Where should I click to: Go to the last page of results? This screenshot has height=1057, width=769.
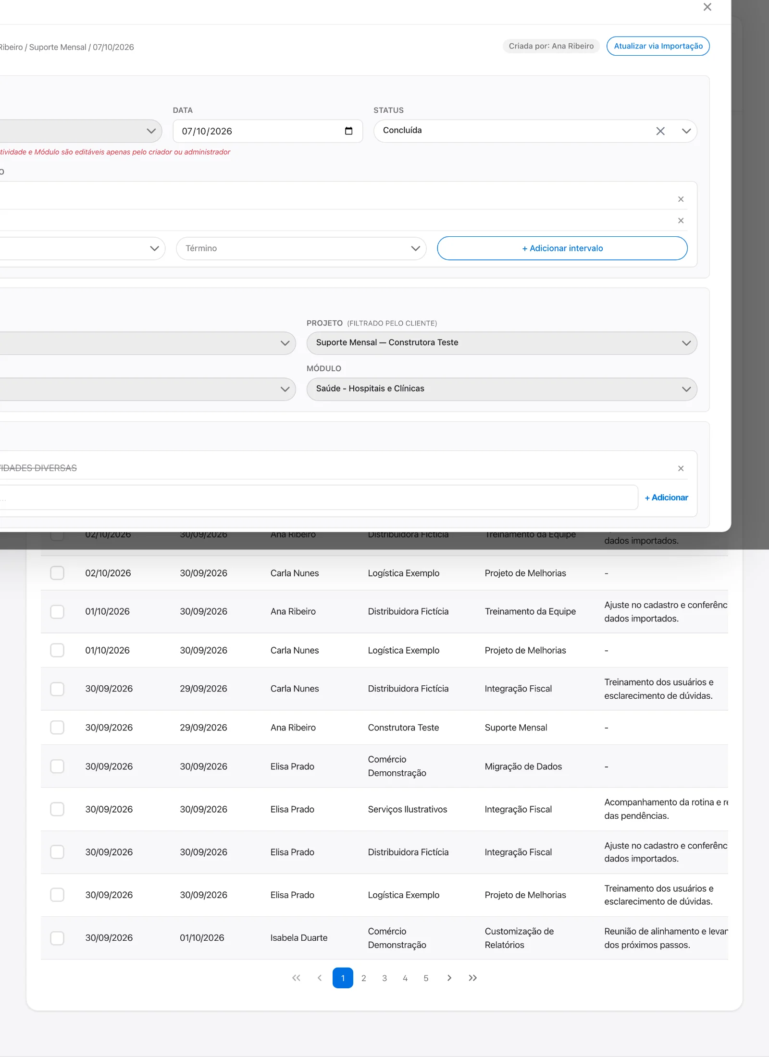(x=472, y=978)
